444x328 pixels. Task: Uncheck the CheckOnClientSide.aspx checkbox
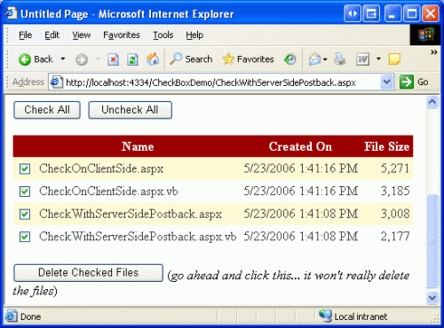tap(25, 168)
